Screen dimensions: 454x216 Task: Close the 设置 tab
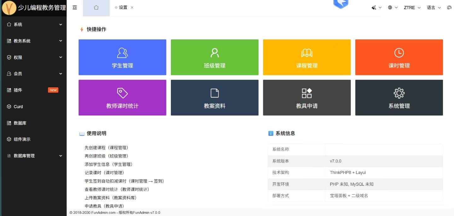132,8
